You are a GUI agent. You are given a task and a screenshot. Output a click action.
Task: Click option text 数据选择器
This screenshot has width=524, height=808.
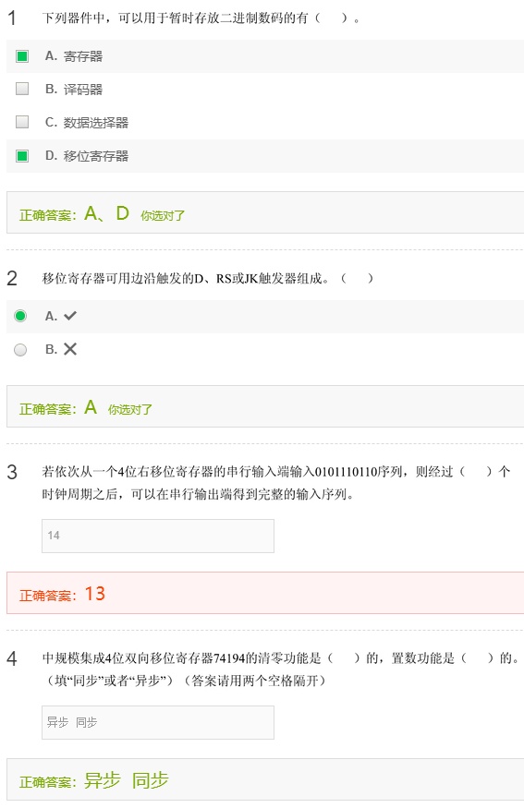tap(96, 123)
